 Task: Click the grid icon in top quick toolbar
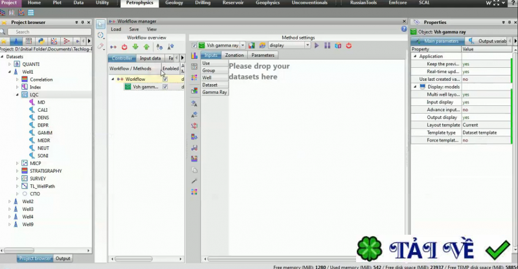[30, 12]
